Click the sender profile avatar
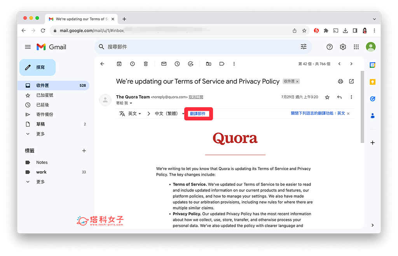Image resolution: width=398 pixels, height=256 pixels. click(x=105, y=100)
